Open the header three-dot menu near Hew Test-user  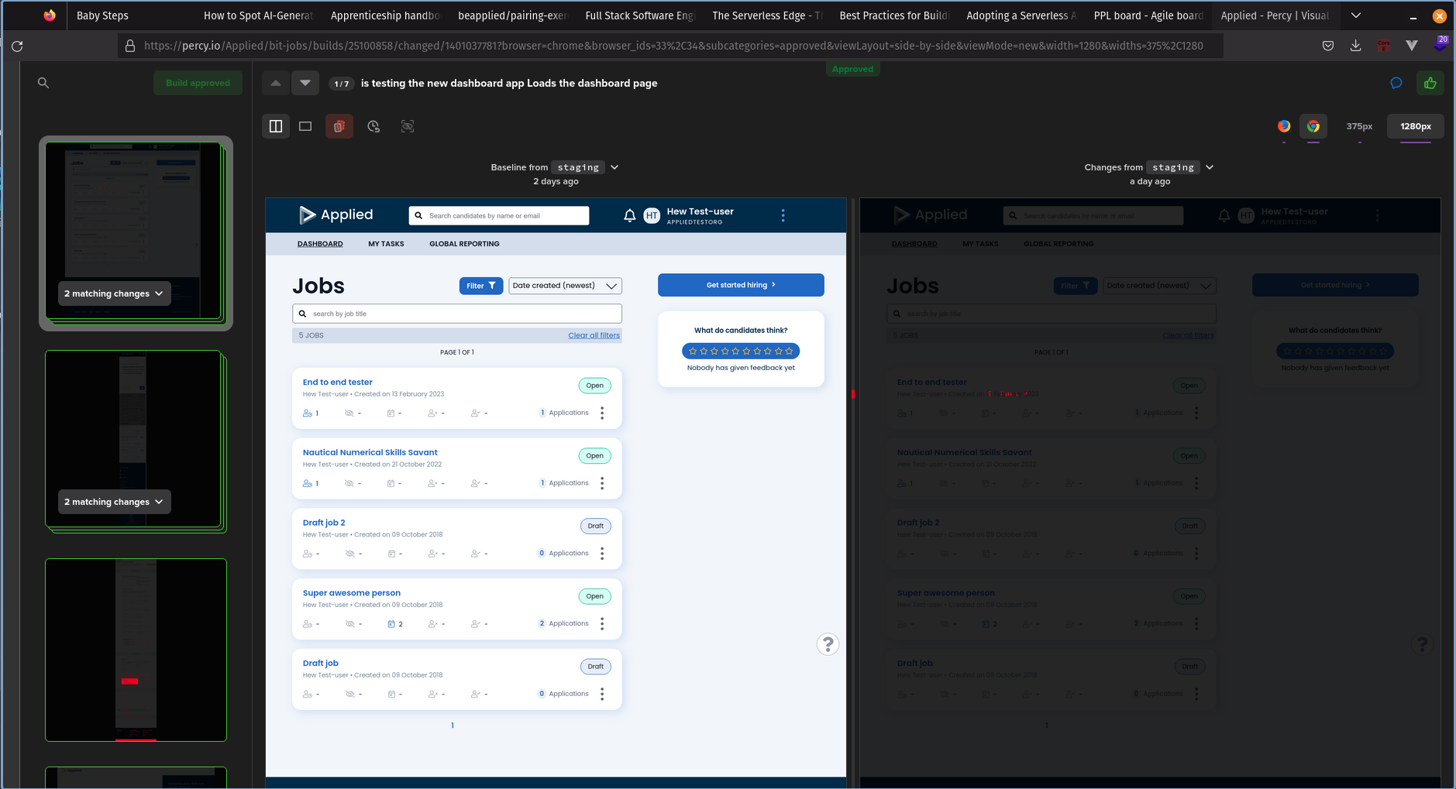(x=783, y=215)
